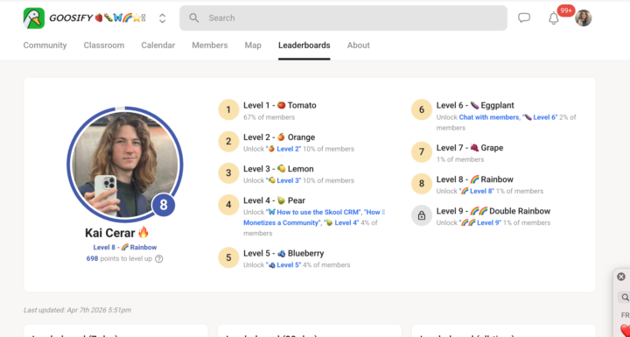Click the Level 8 number circle
The height and width of the screenshot is (337, 630).
pyautogui.click(x=422, y=184)
